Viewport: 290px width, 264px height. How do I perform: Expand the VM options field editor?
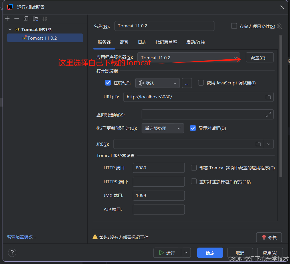268,114
